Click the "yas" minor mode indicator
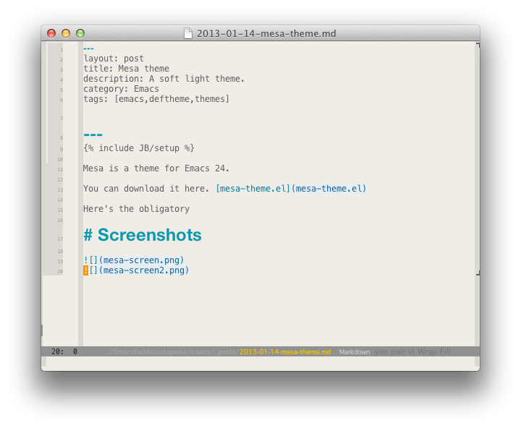This screenshot has width=521, height=428. point(381,351)
